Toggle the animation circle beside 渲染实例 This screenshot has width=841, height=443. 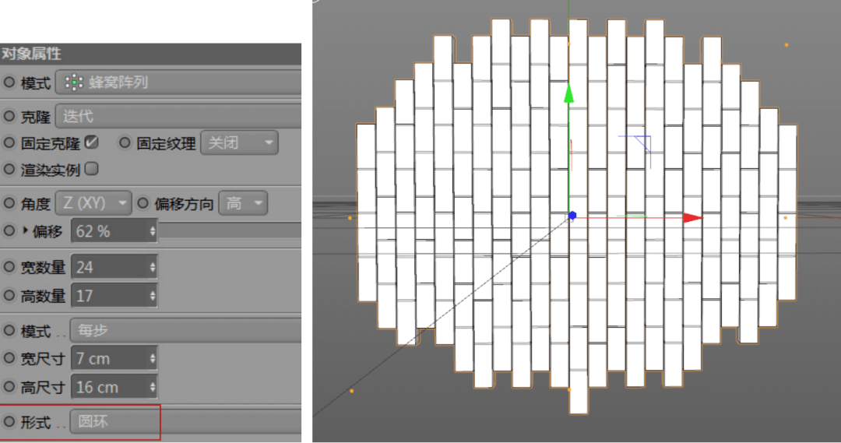pos(9,170)
